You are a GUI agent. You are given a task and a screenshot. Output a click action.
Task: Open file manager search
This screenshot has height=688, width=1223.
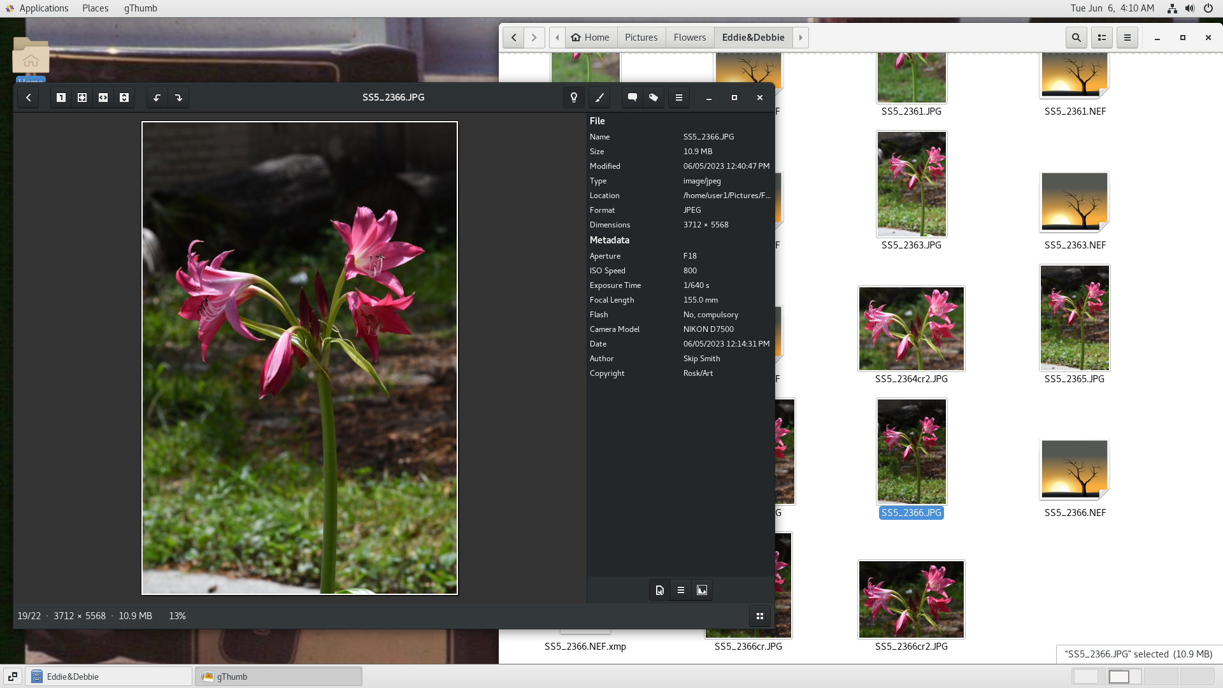point(1076,38)
